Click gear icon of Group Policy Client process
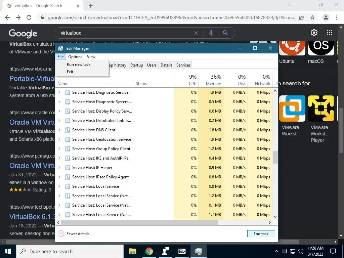The width and height of the screenshot is (344, 258). (x=67, y=149)
